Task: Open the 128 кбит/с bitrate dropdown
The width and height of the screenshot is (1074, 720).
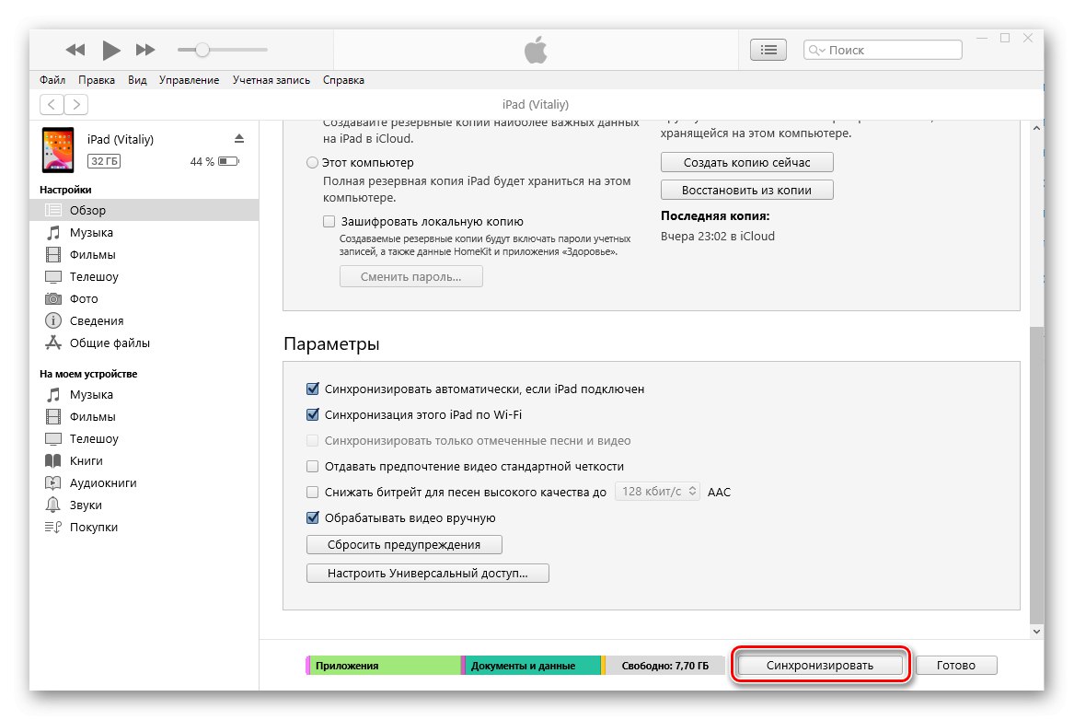Action: click(657, 493)
